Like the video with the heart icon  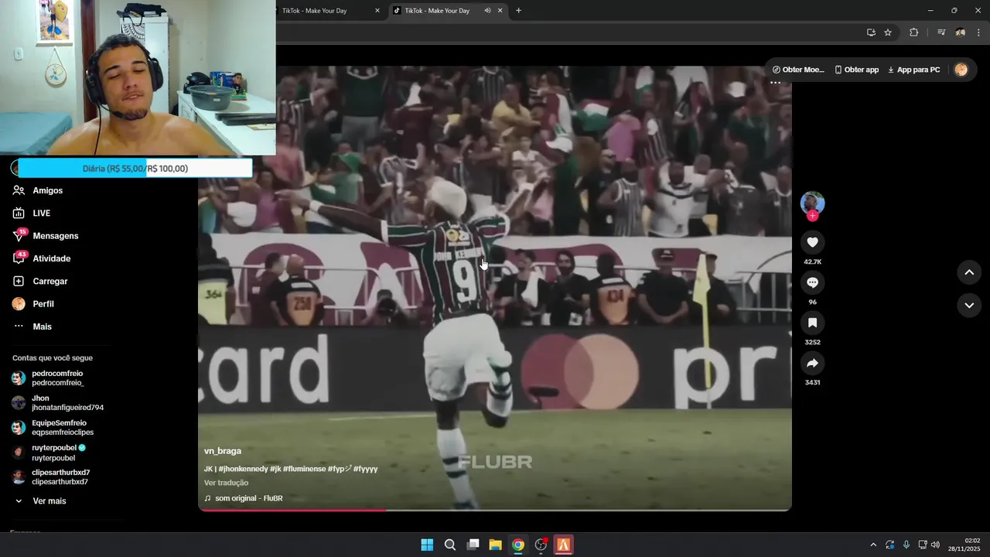point(812,242)
